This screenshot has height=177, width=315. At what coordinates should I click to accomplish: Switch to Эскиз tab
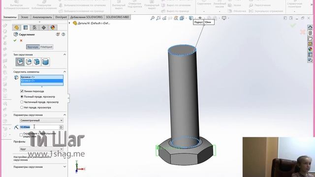coord(25,17)
